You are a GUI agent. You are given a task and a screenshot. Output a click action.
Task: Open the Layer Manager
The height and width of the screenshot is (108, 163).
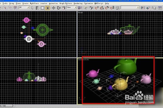tap(154, 8)
